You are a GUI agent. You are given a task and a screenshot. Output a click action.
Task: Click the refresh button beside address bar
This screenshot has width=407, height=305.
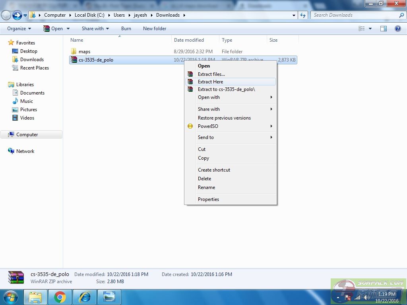pos(303,15)
